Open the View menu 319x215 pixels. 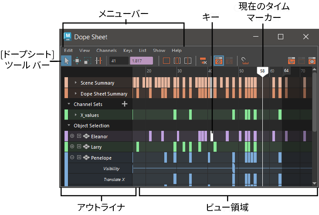(x=85, y=51)
